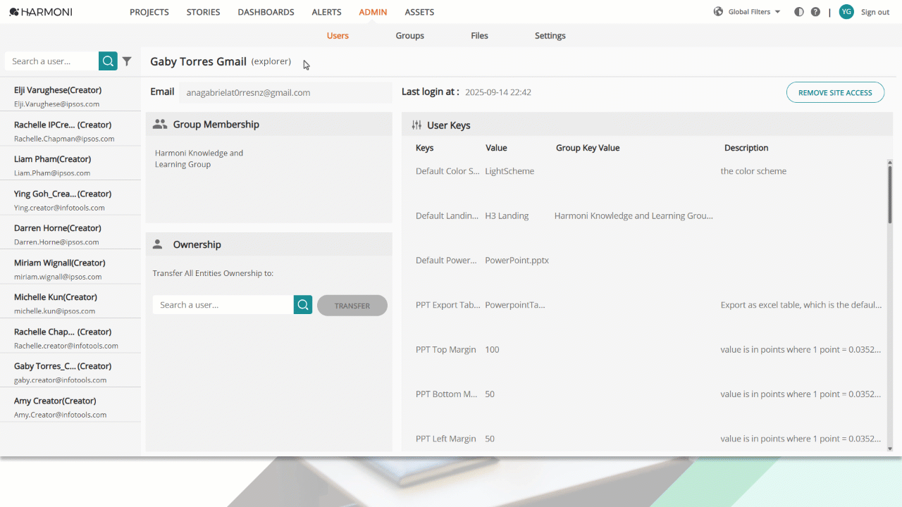
Task: Switch to the Settings tab
Action: click(550, 36)
